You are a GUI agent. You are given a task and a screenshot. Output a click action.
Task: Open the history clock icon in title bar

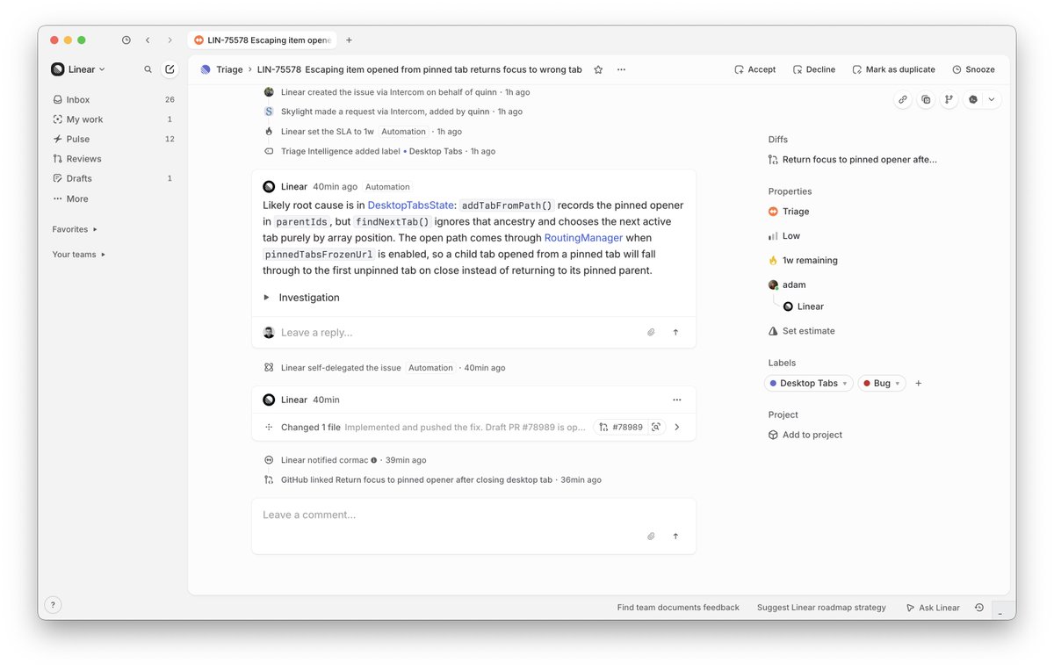point(126,40)
